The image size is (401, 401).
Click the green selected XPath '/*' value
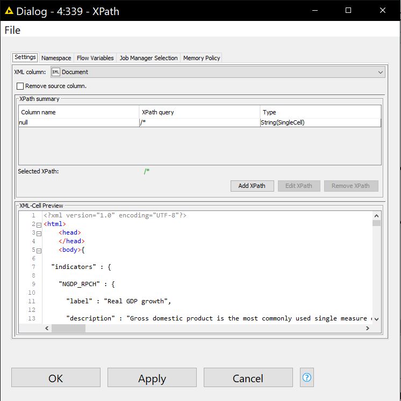coord(147,171)
